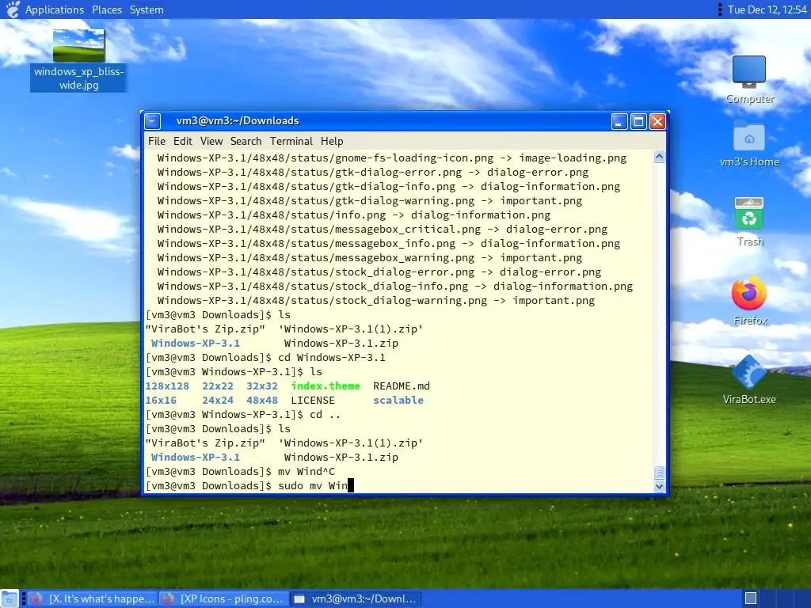Click the 'scalable' directory text in terminal
811x608 pixels.
398,400
